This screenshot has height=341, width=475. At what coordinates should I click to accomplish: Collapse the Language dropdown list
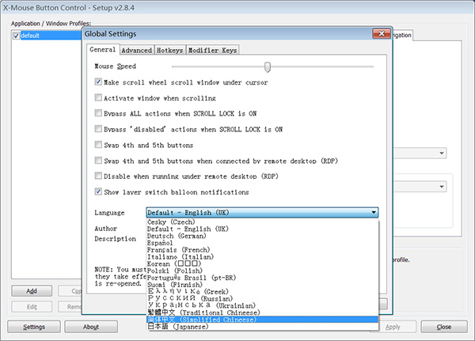tap(374, 212)
